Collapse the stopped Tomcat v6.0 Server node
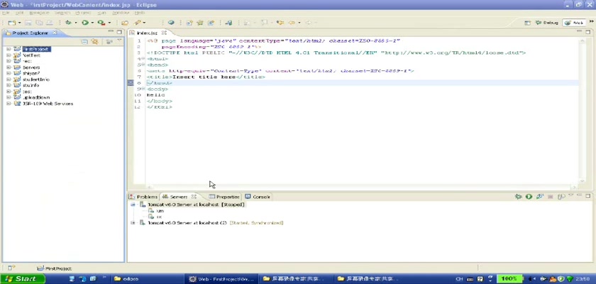 133,204
